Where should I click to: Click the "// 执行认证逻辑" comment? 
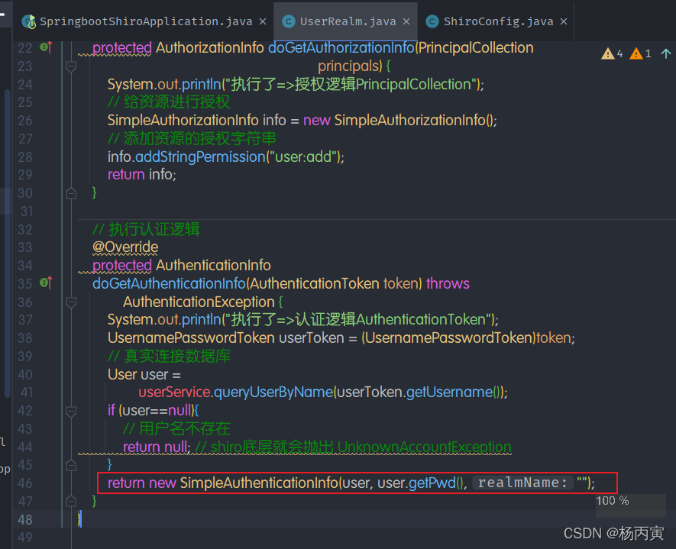tap(146, 229)
